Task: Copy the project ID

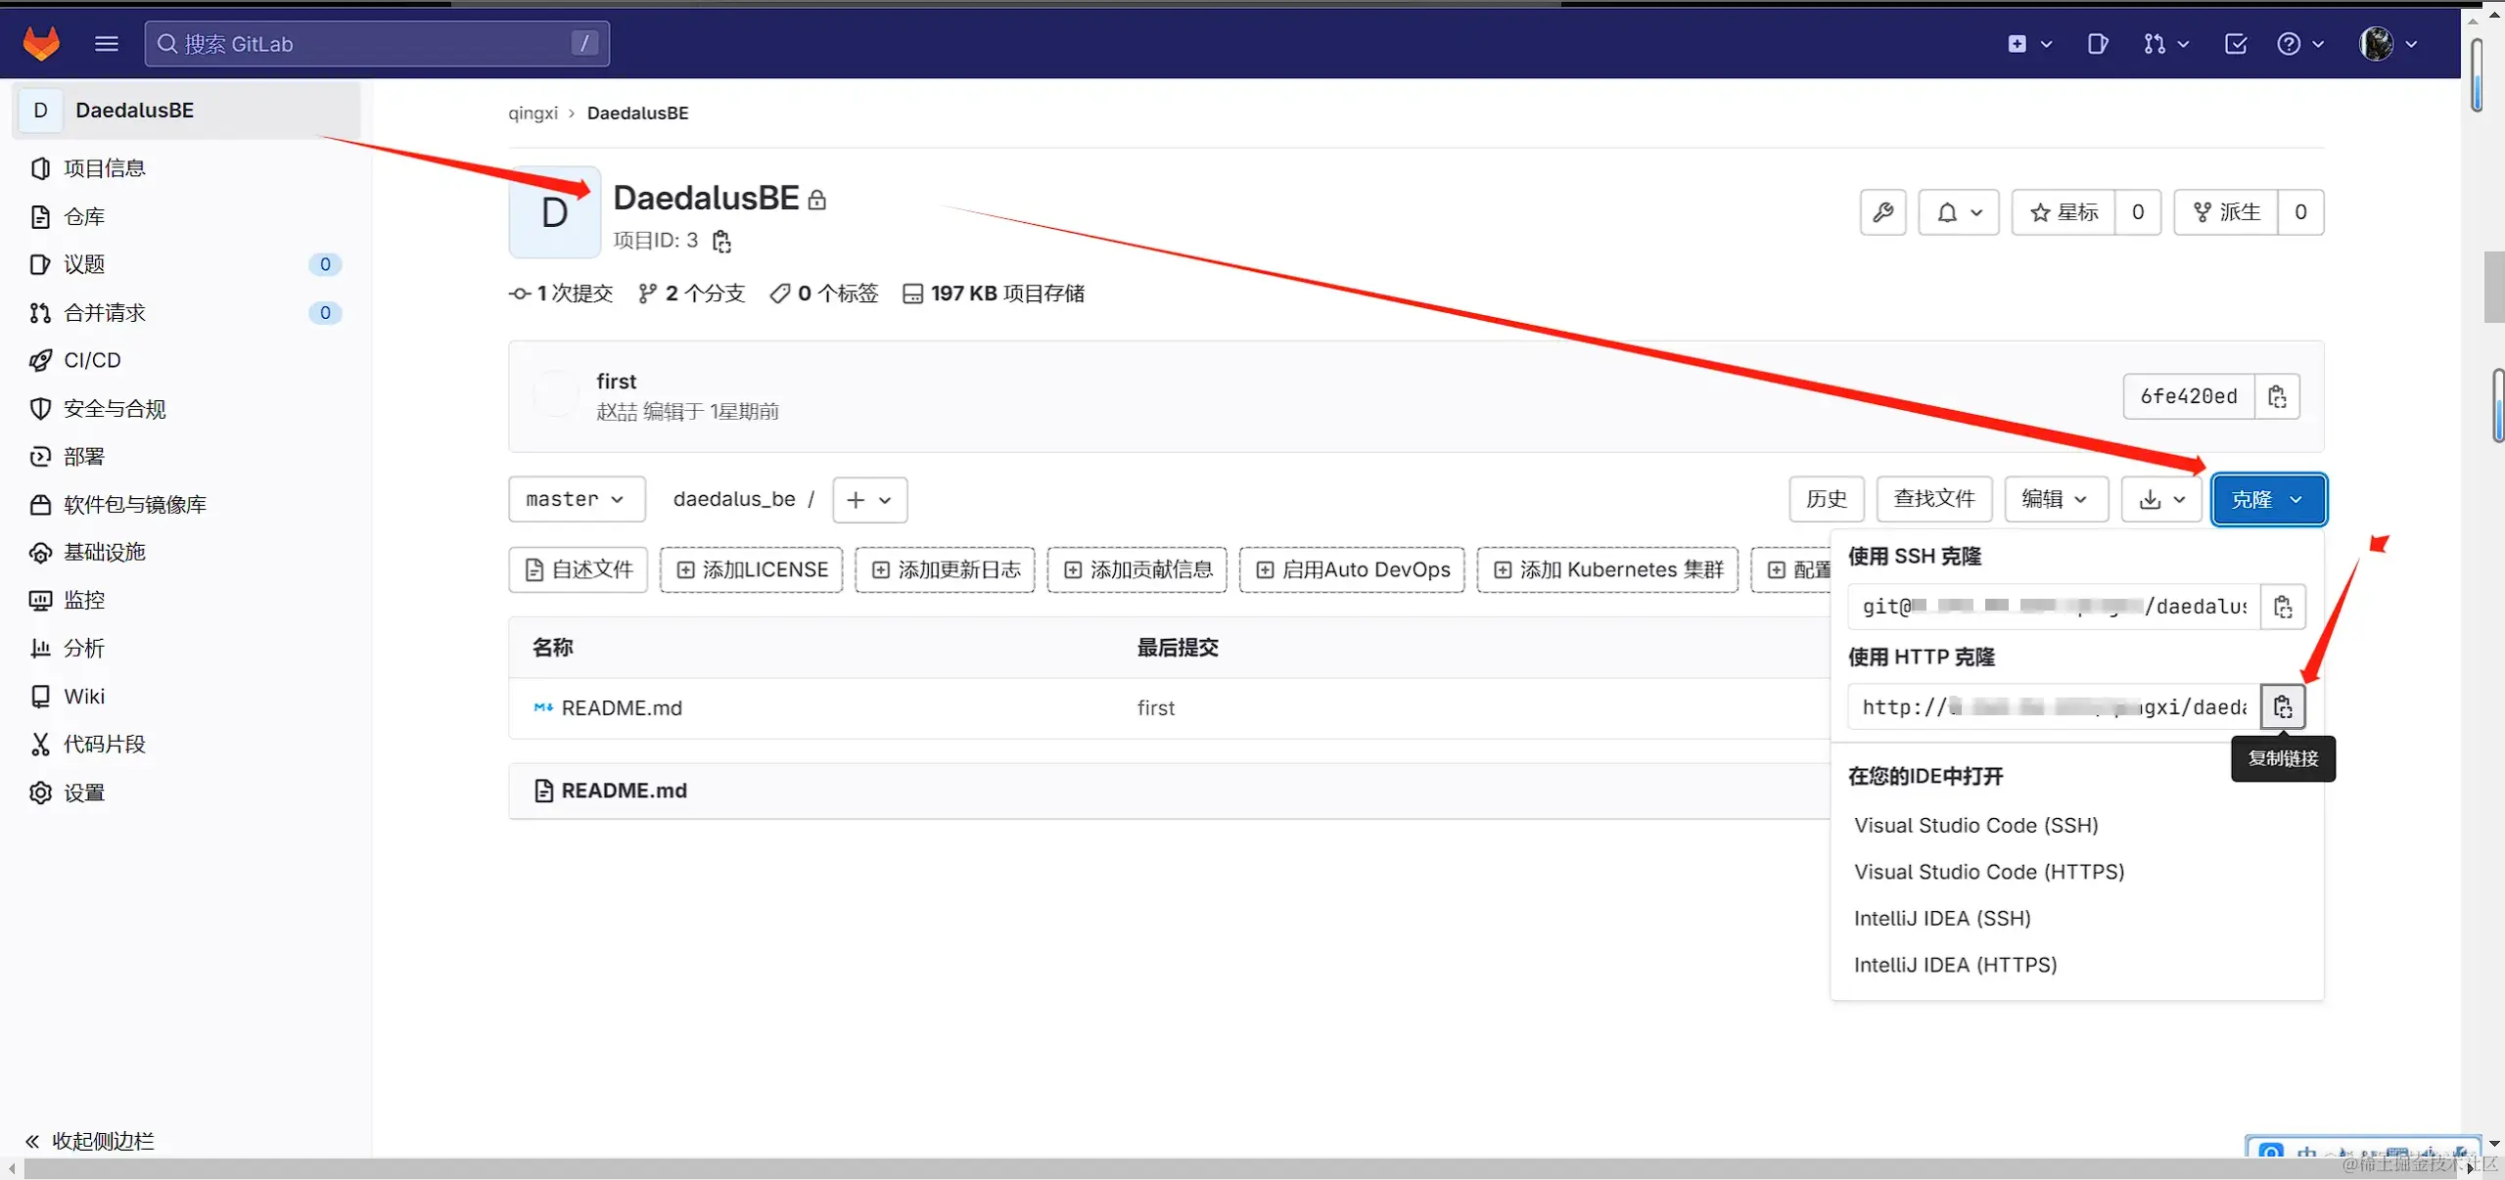Action: pyautogui.click(x=721, y=242)
